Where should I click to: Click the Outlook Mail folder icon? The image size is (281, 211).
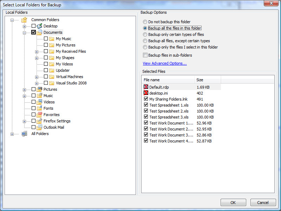39,127
